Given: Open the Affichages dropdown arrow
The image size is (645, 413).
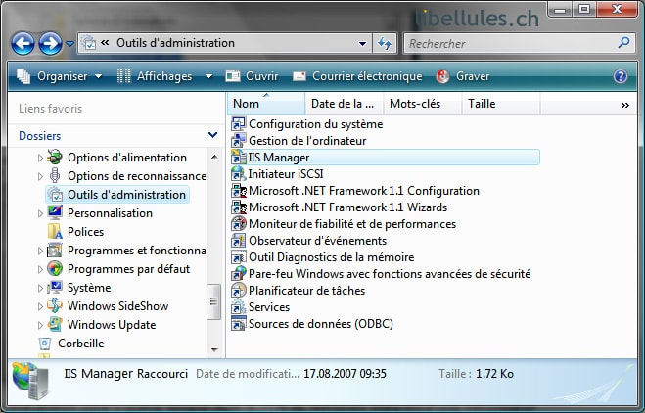Looking at the screenshot, I should 208,76.
